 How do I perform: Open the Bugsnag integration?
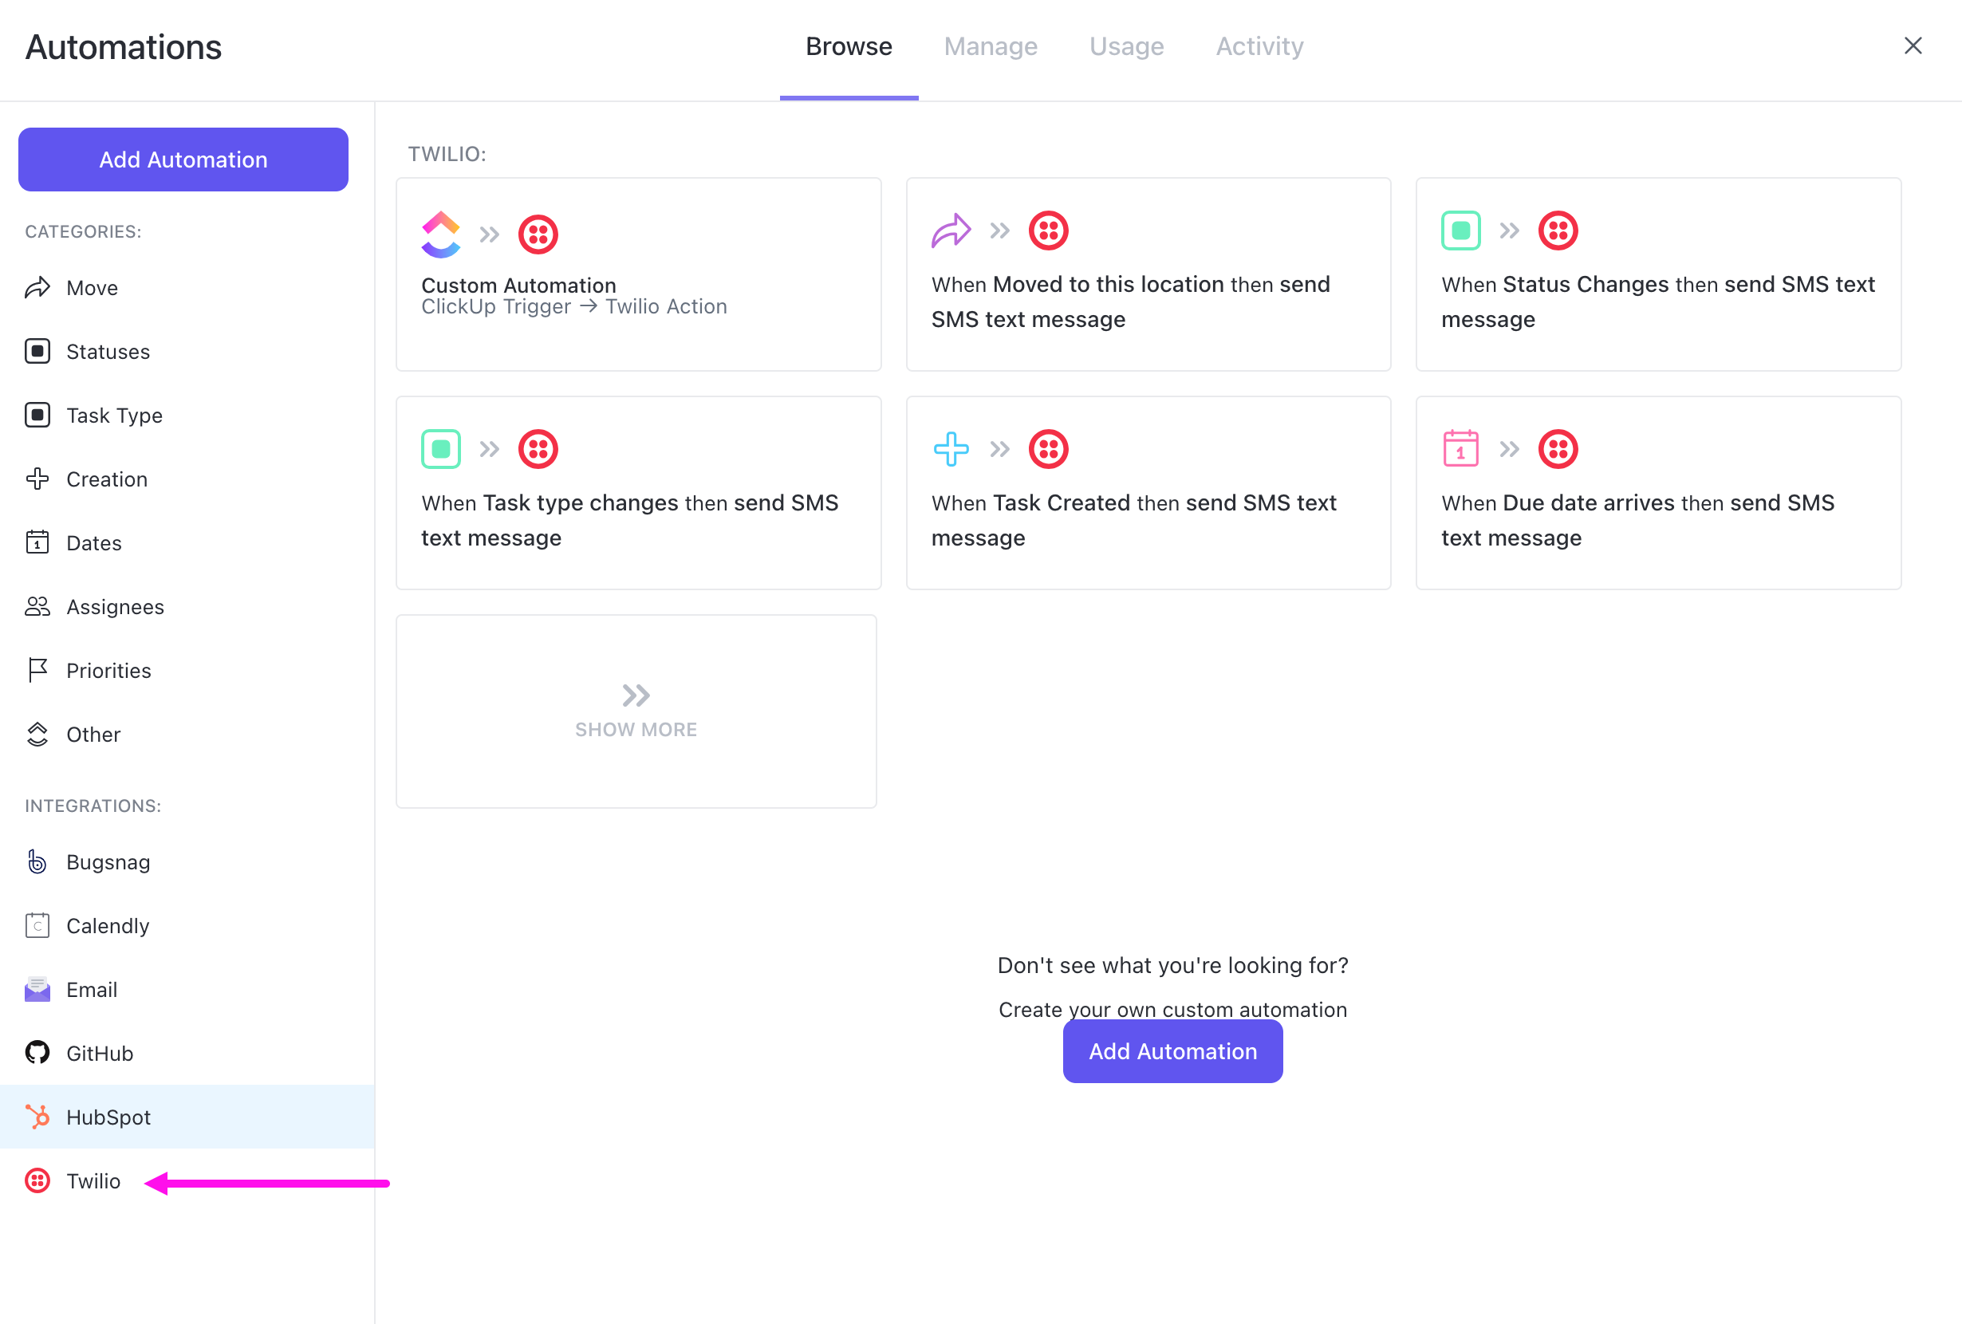point(108,862)
